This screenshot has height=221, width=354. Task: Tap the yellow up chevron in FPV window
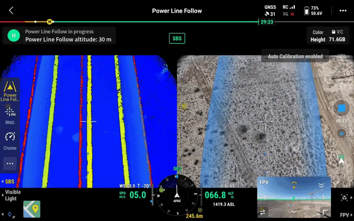[x=294, y=183]
